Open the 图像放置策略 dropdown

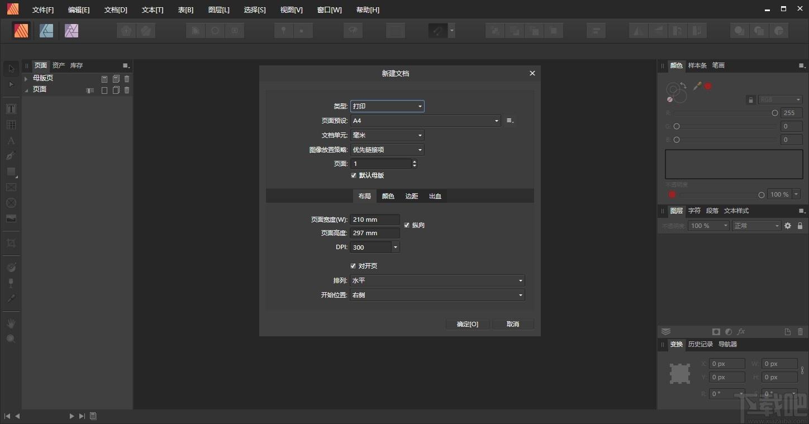tap(387, 150)
